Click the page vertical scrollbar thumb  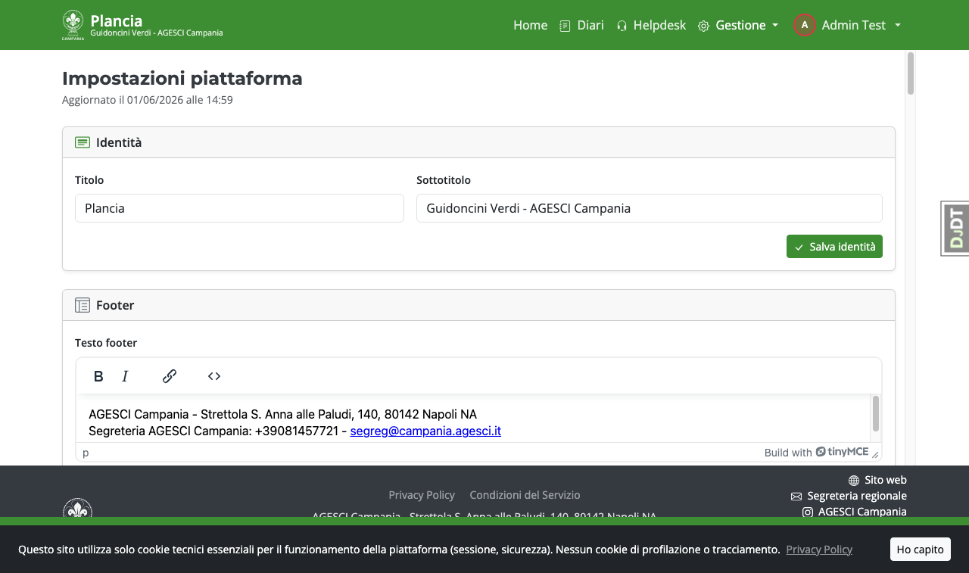pyautogui.click(x=911, y=73)
